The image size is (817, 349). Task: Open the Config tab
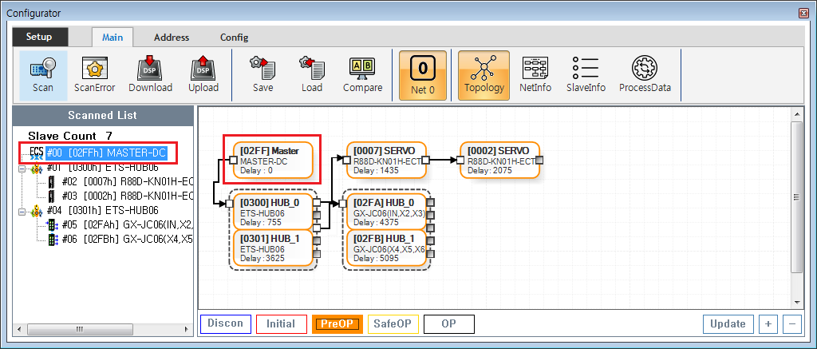click(x=234, y=37)
